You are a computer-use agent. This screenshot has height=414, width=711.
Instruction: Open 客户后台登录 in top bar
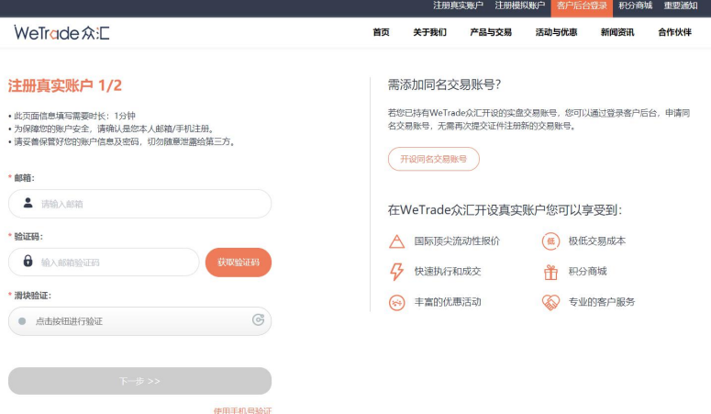coord(582,6)
